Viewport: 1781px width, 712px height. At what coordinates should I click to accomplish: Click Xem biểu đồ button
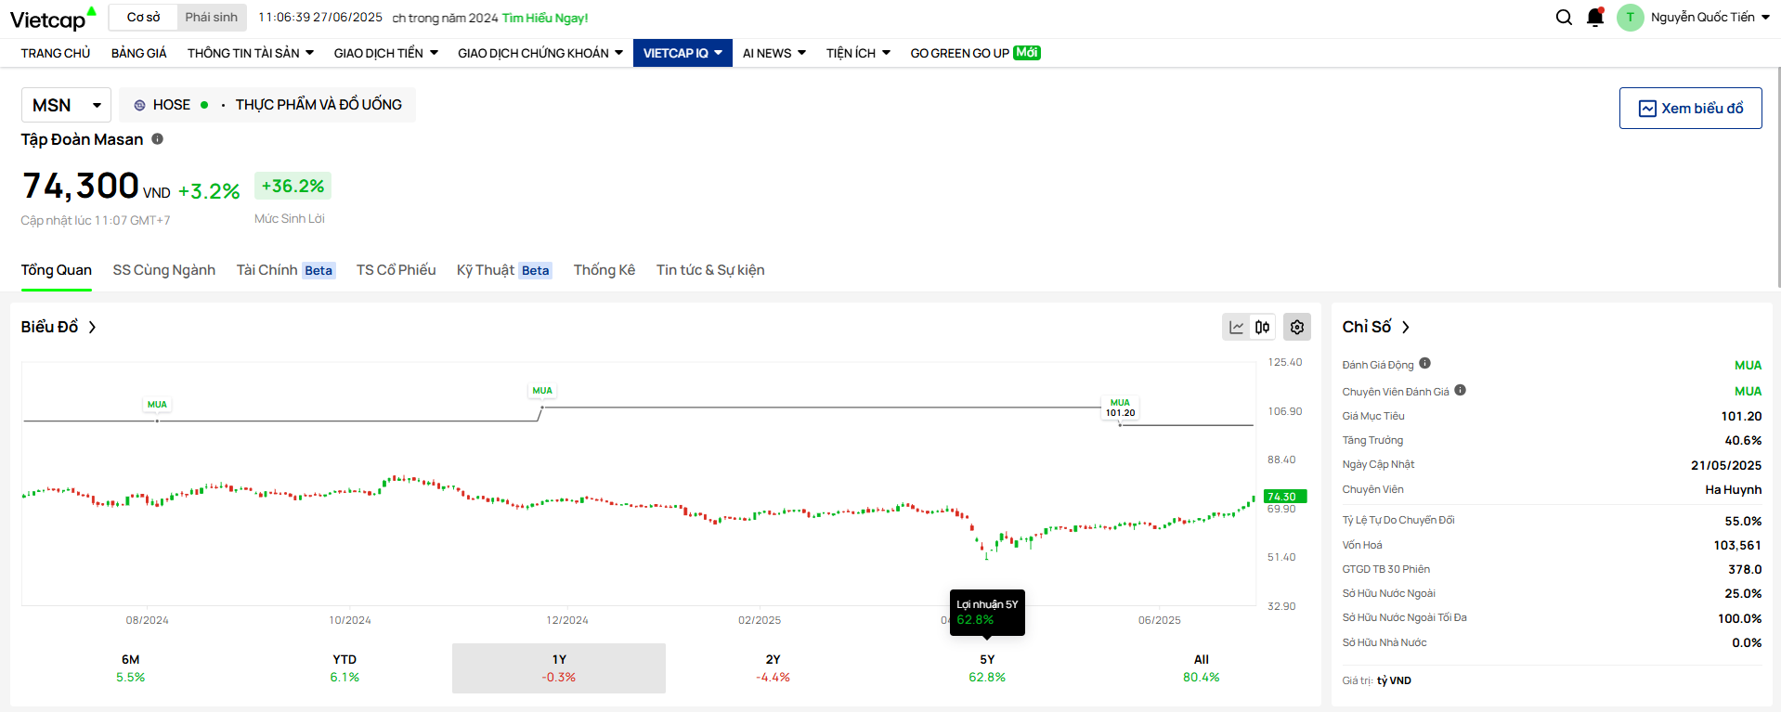pos(1690,109)
